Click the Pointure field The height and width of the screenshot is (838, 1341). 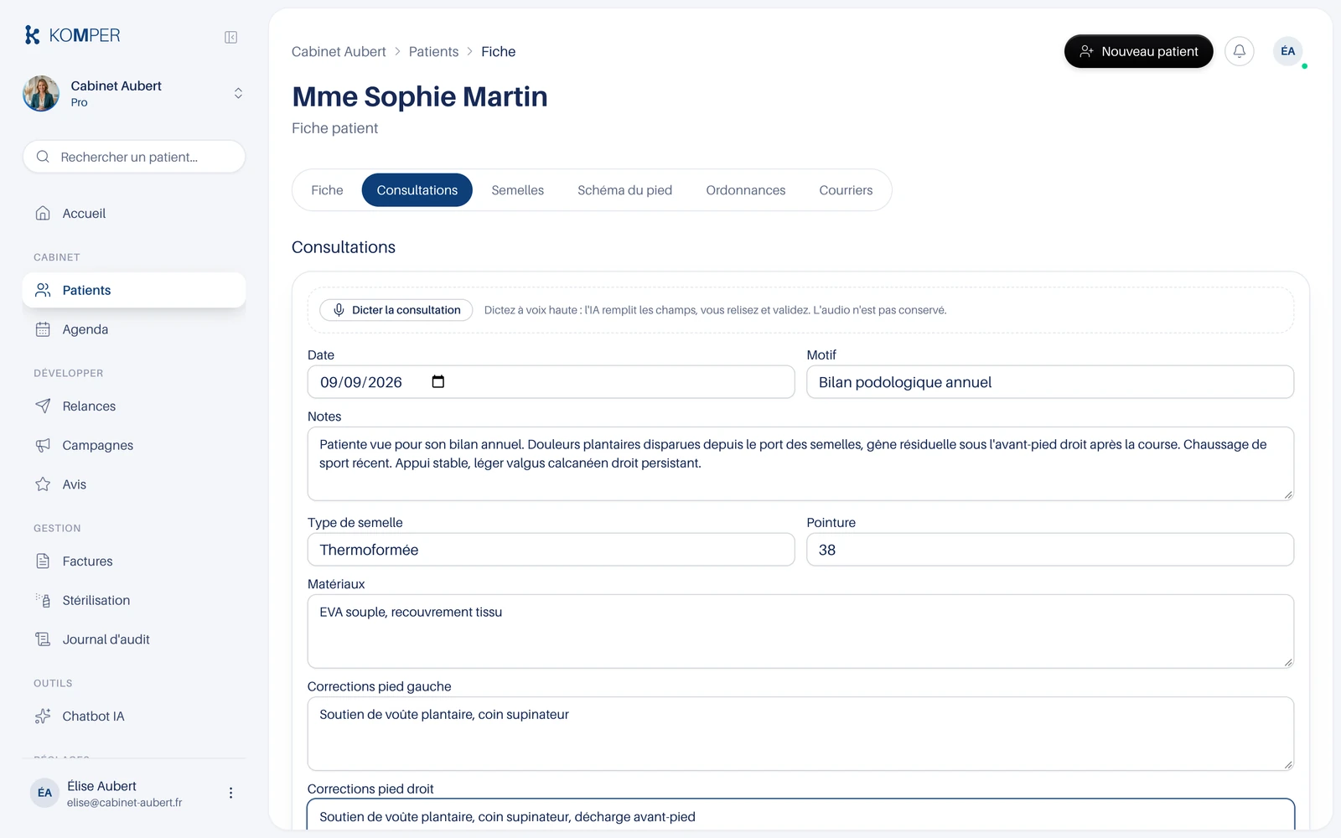(x=1050, y=550)
